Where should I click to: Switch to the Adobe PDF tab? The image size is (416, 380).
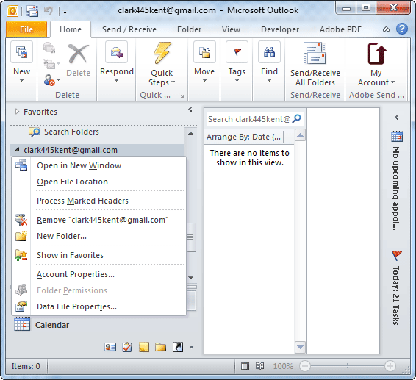tap(340, 29)
